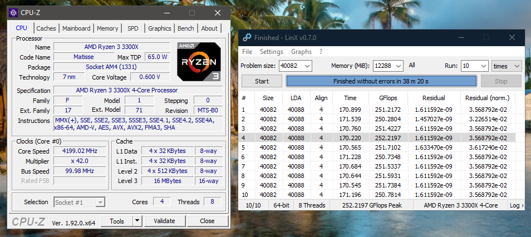Click the 10/10 status bar entry

click(x=254, y=205)
